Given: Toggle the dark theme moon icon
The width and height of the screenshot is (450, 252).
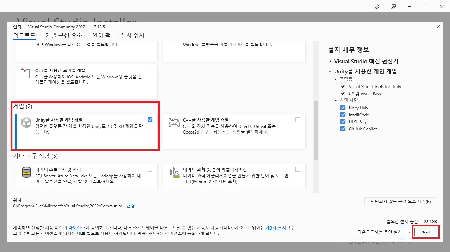Looking at the screenshot, I should (x=377, y=7).
